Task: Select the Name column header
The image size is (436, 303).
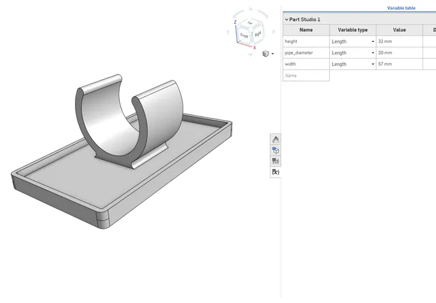Action: point(306,30)
